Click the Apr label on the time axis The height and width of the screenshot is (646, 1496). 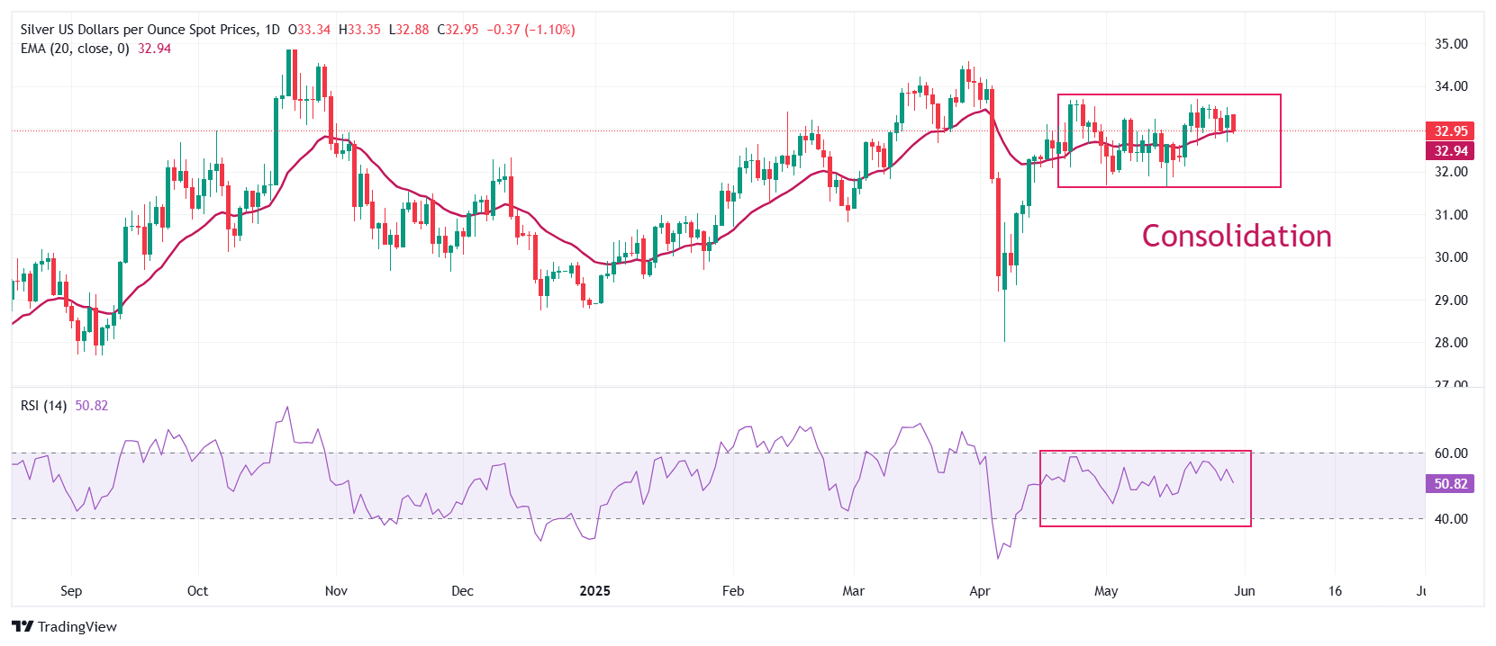tap(979, 591)
